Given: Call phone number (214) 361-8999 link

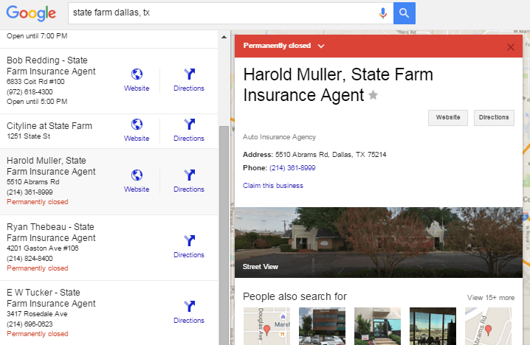Looking at the screenshot, I should coord(292,168).
